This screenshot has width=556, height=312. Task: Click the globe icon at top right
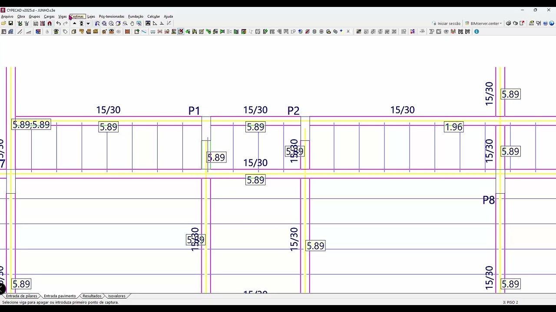(x=552, y=23)
